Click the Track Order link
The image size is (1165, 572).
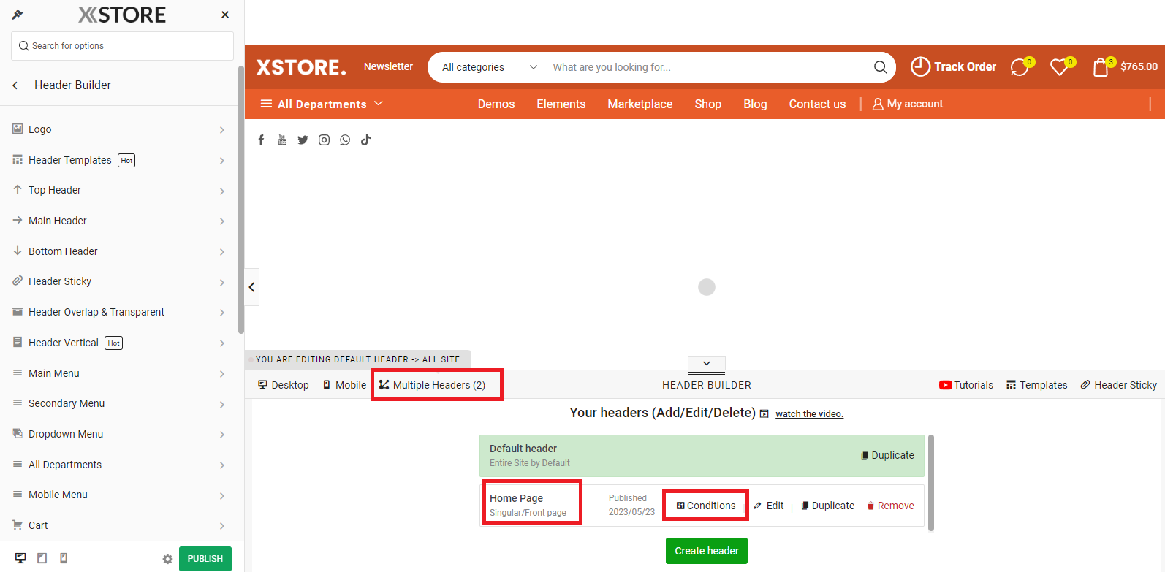click(x=953, y=66)
